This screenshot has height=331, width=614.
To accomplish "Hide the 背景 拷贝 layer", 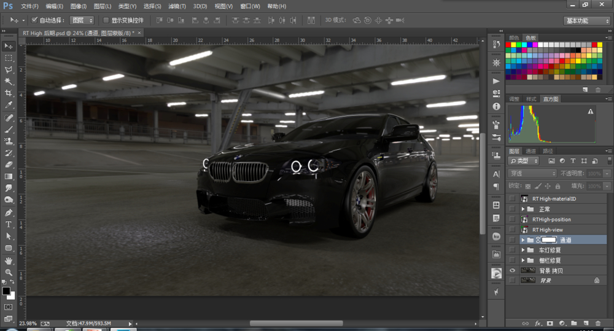I will coord(512,270).
